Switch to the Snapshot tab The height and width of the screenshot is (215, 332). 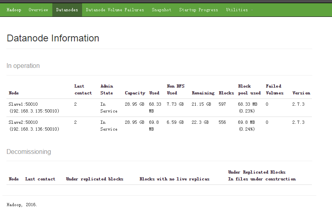pyautogui.click(x=161, y=10)
